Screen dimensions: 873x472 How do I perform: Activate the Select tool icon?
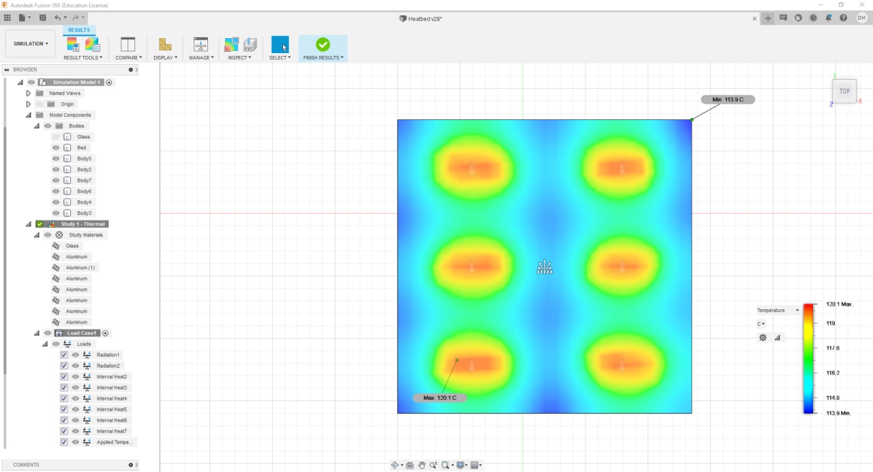[x=280, y=44]
